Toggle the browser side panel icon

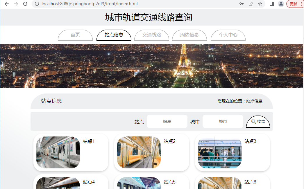pos(272,4)
